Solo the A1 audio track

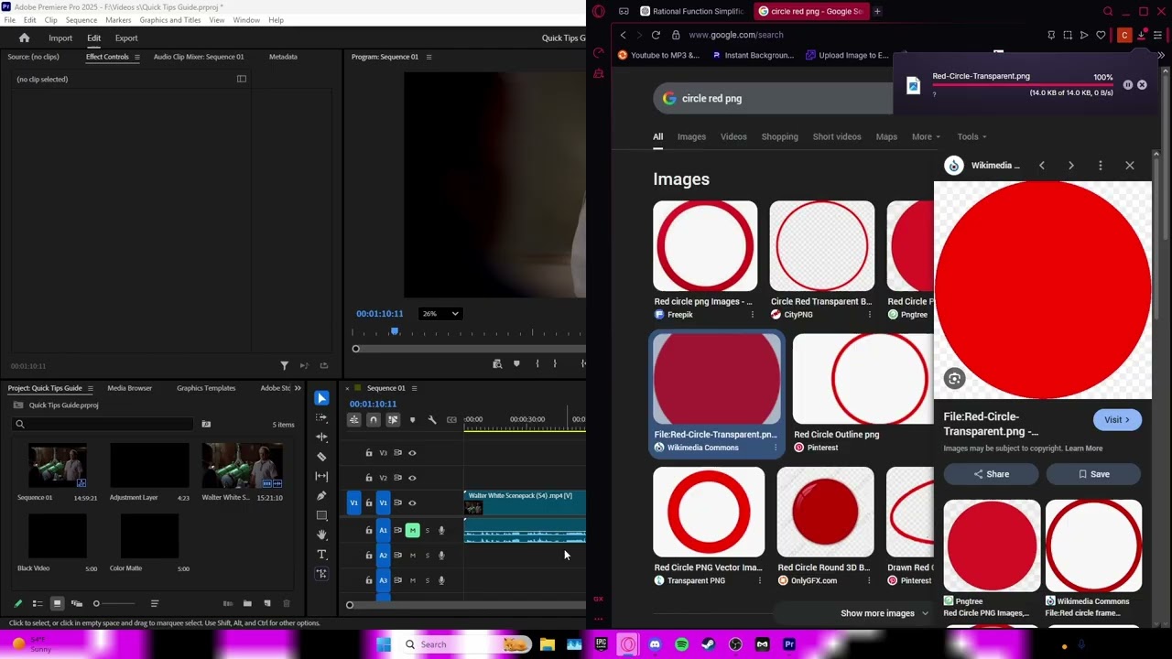(427, 530)
